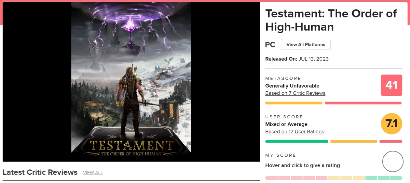
Task: Open the View All Platforms button
Action: 305,44
